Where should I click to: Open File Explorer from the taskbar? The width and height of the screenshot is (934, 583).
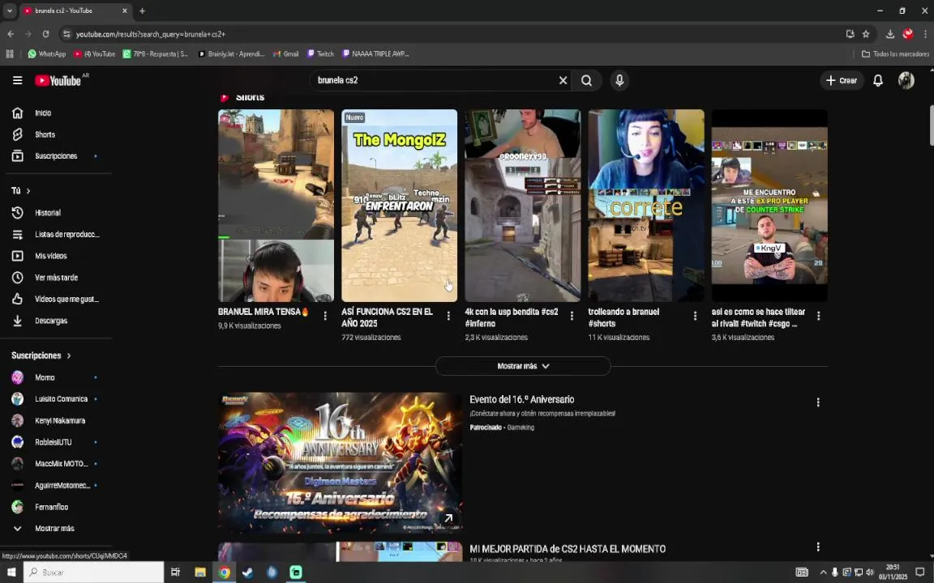click(x=200, y=572)
